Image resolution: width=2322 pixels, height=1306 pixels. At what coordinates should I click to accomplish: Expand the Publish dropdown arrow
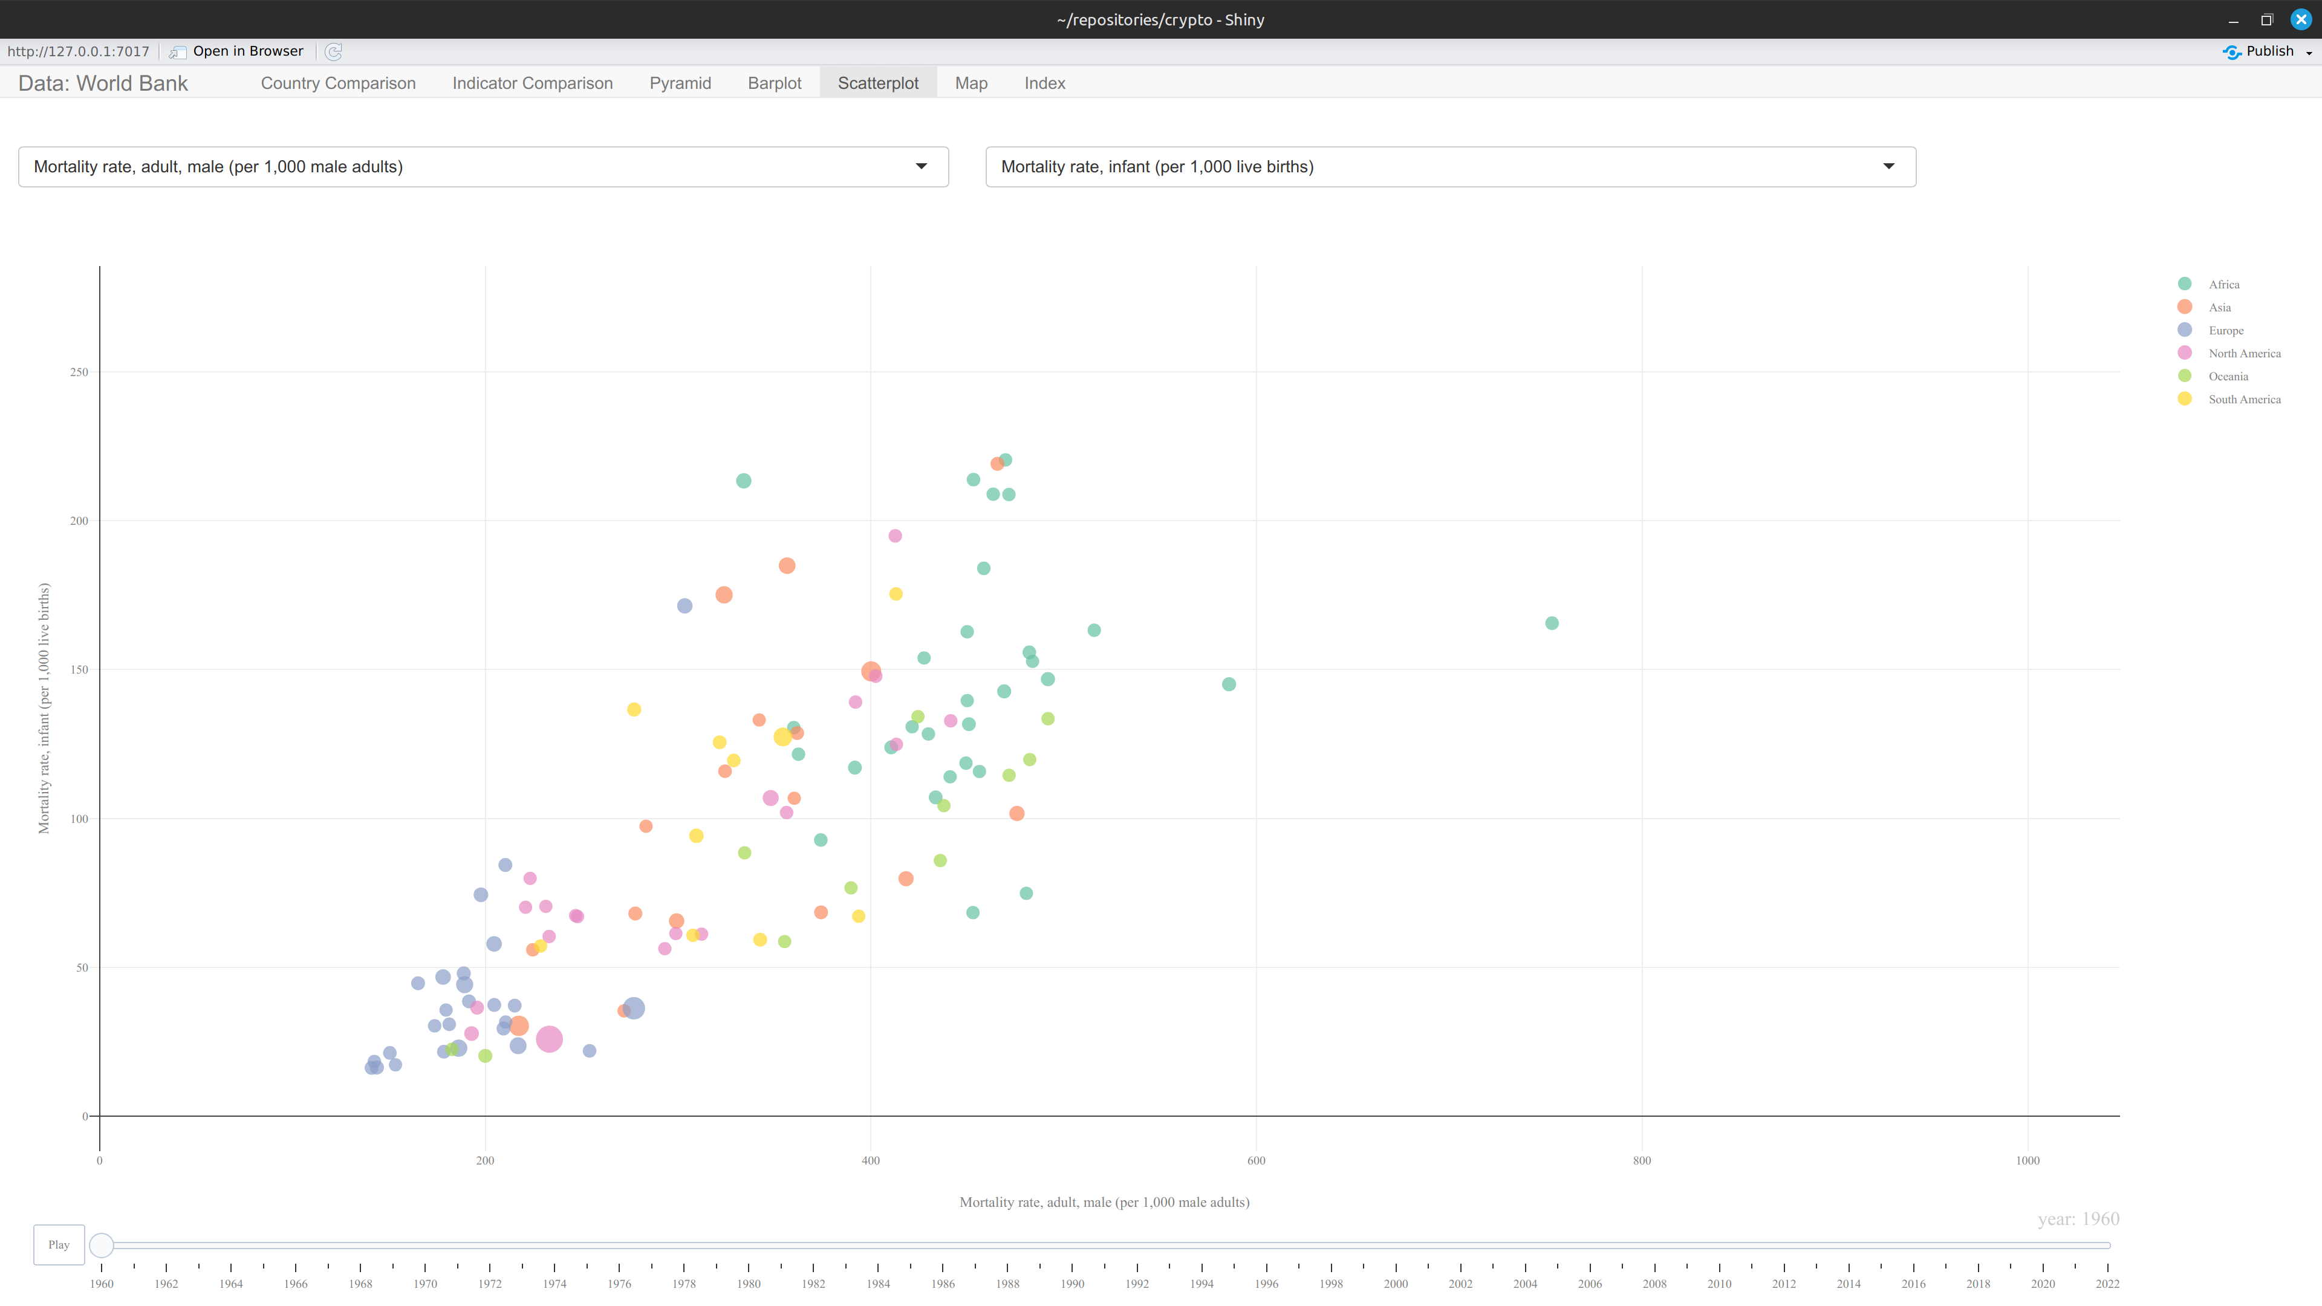tap(2309, 52)
